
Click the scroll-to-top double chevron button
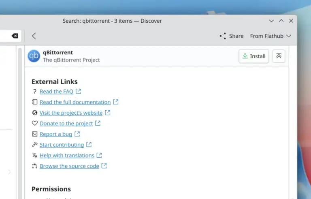click(279, 56)
